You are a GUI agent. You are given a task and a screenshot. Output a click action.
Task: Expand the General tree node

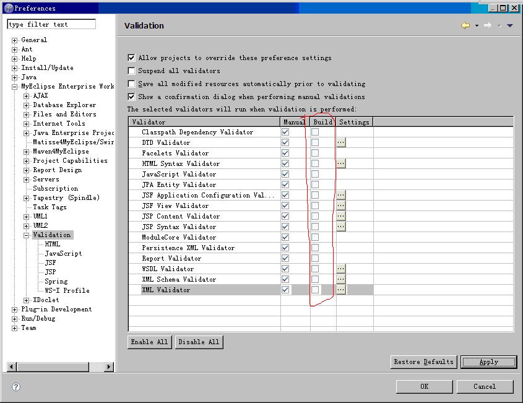click(15, 40)
